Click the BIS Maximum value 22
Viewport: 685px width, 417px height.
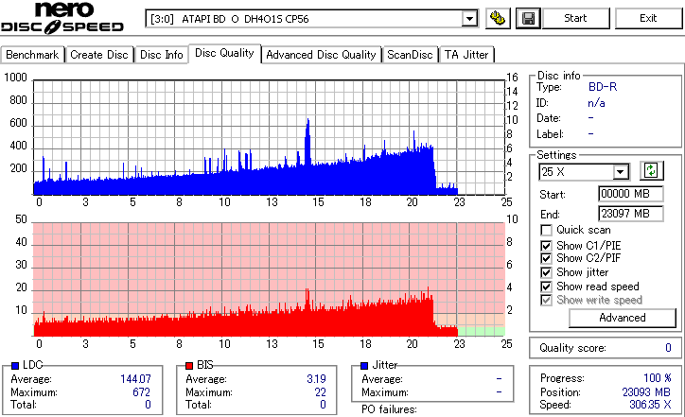[320, 392]
